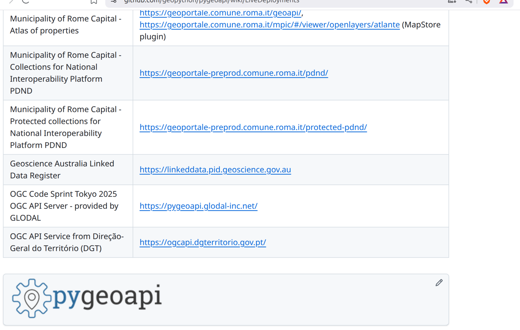The image size is (520, 330).
Task: Select the OGC Code Sprint Tokyo 2025 cell
Action: pos(68,206)
